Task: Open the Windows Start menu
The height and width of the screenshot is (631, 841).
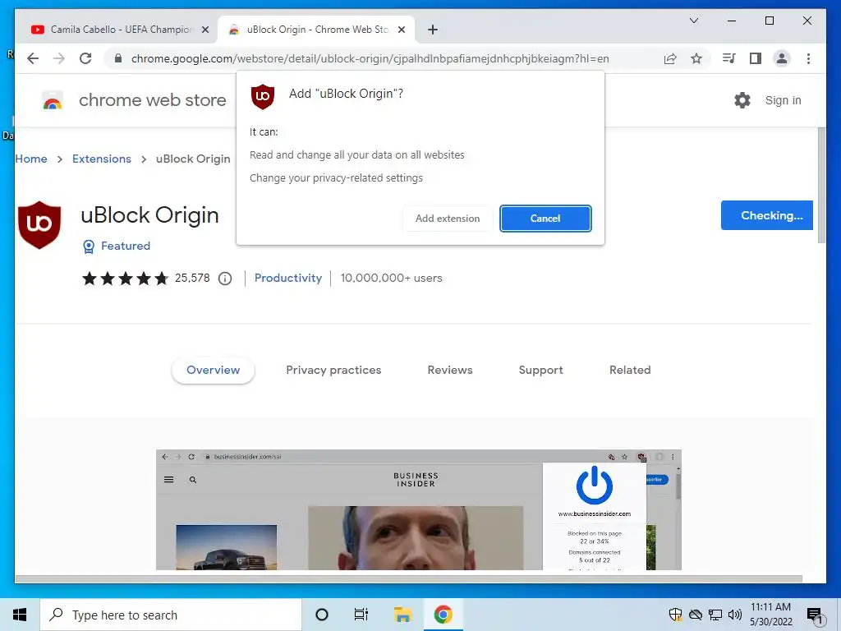Action: tap(20, 615)
